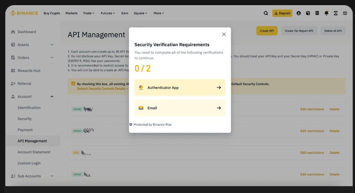
Task: Toggle the Default Security Controls checkbox
Action: (x=73, y=84)
